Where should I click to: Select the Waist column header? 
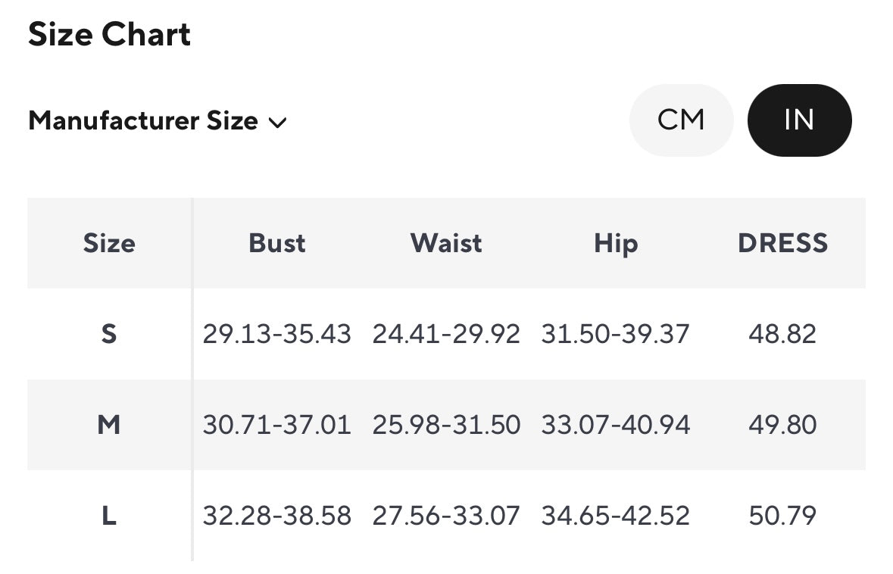(446, 243)
